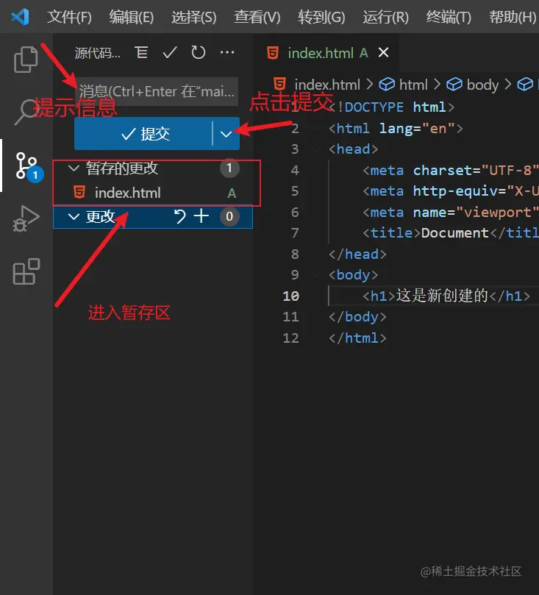539x595 pixels.
Task: Open the 查看(V) menu
Action: [x=257, y=17]
